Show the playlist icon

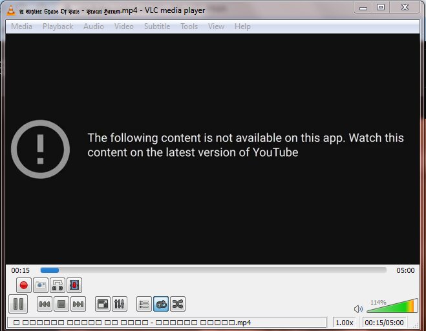pos(144,304)
